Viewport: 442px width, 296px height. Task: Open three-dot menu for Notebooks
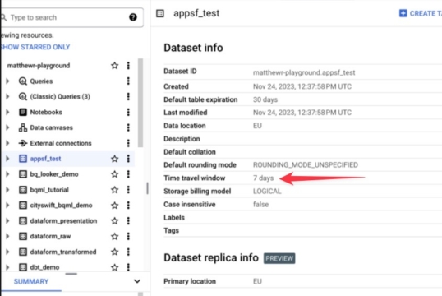pyautogui.click(x=128, y=112)
